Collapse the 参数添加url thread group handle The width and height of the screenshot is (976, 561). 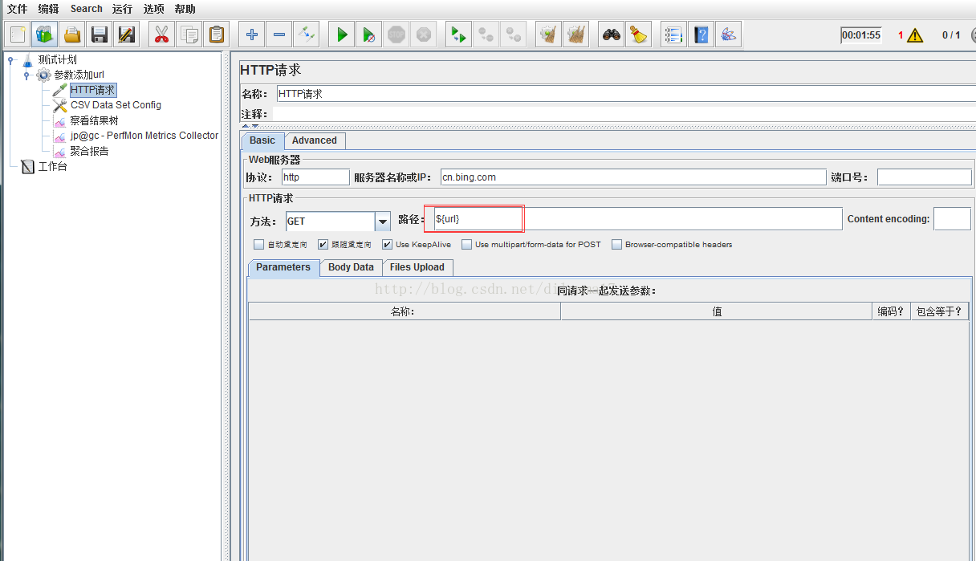[26, 75]
